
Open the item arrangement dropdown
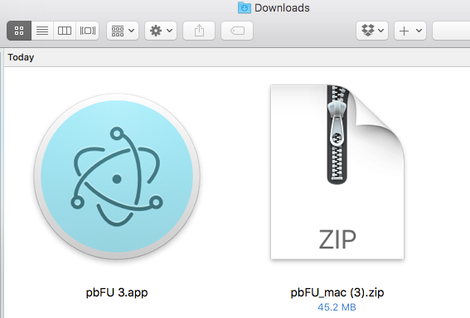point(123,31)
